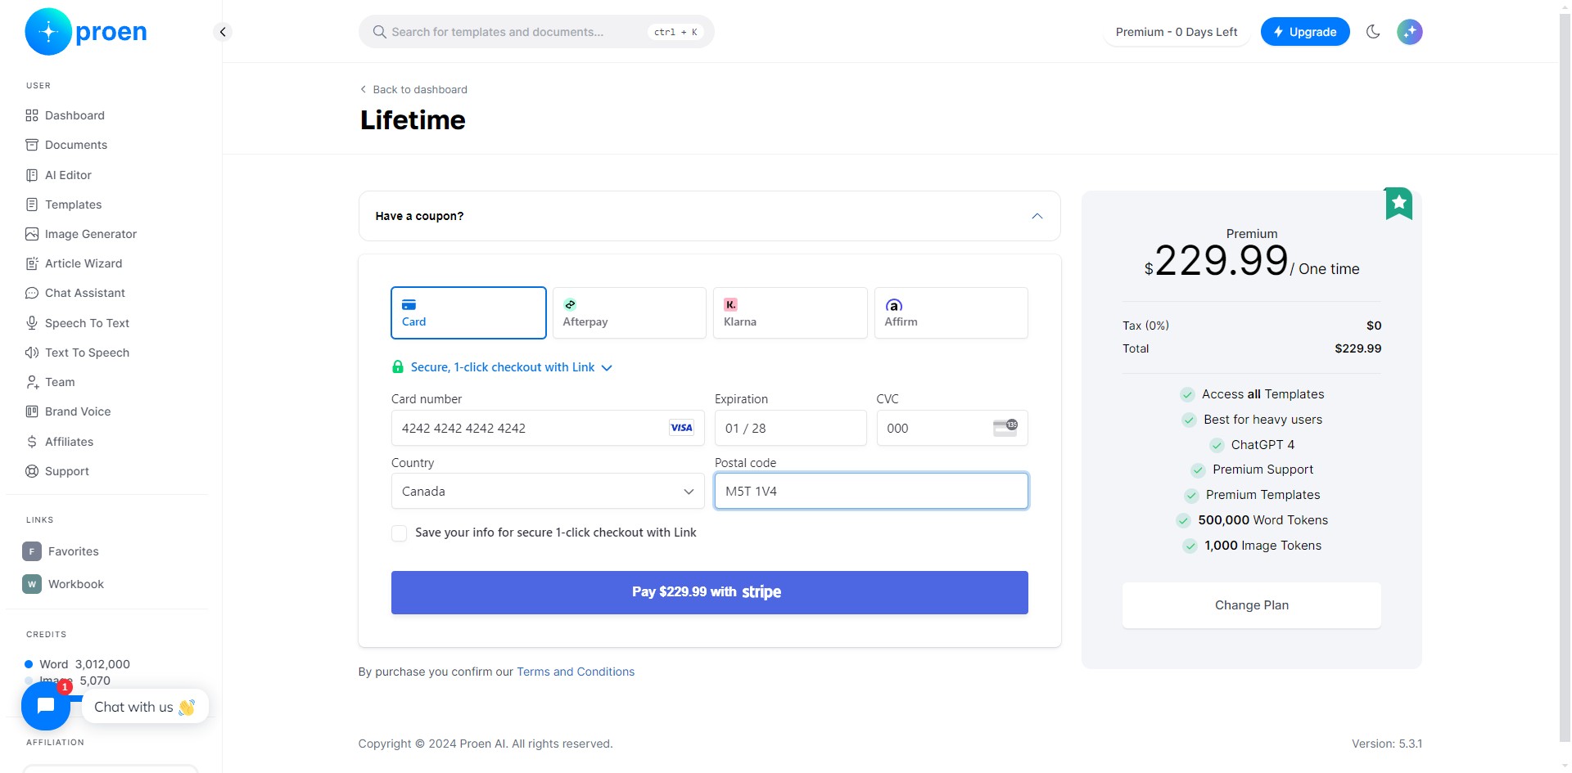This screenshot has height=773, width=1572.
Task: Focus the search templates and documents box
Action: pyautogui.click(x=536, y=32)
